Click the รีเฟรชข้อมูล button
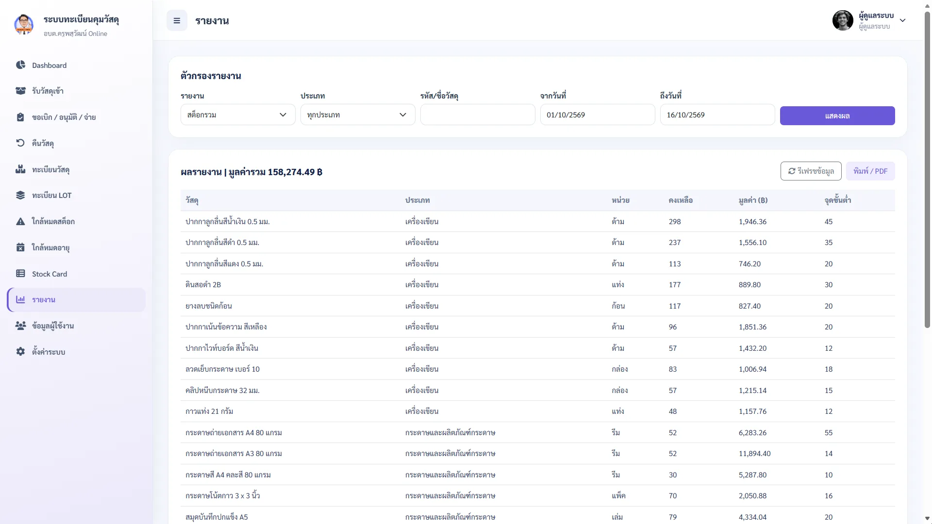Viewport: 932px width, 524px height. coord(811,171)
